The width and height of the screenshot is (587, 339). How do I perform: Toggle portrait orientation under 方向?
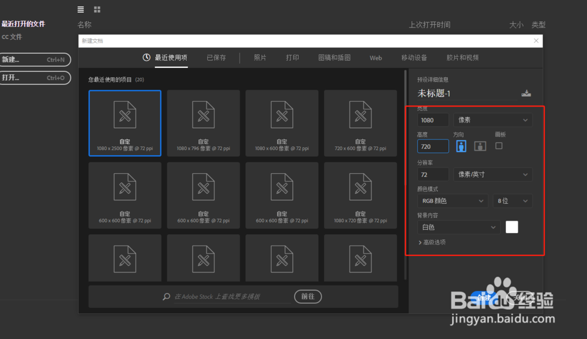(461, 146)
